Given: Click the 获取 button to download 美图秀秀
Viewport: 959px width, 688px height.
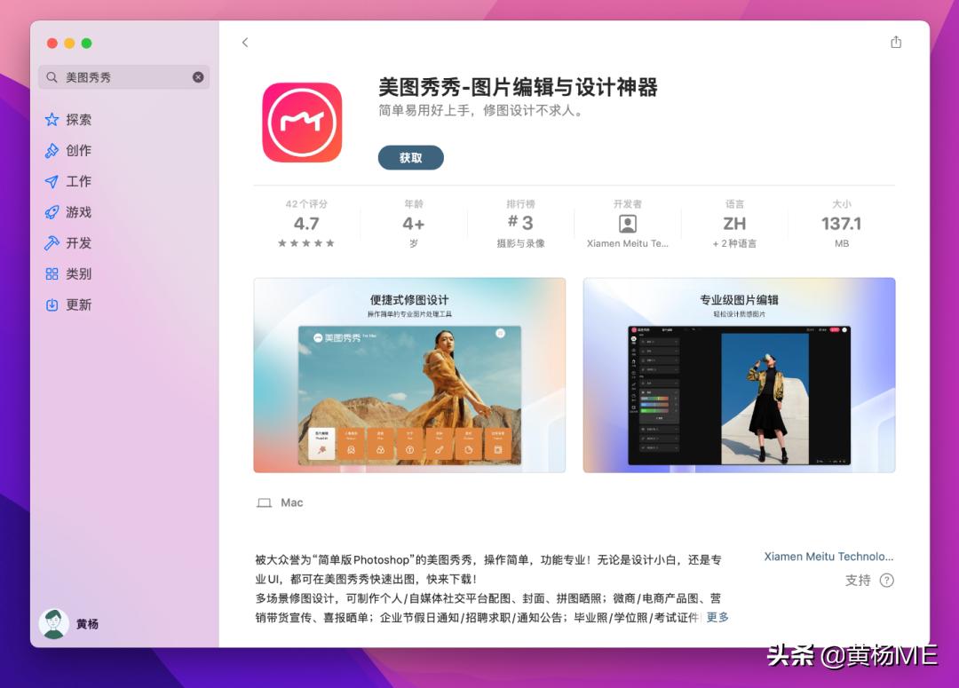Looking at the screenshot, I should (410, 157).
